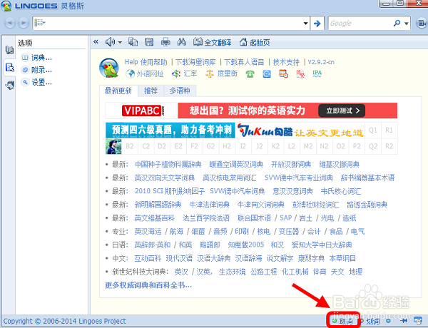Open the 附录... appendices option
The image size is (428, 328).
[x=37, y=70]
